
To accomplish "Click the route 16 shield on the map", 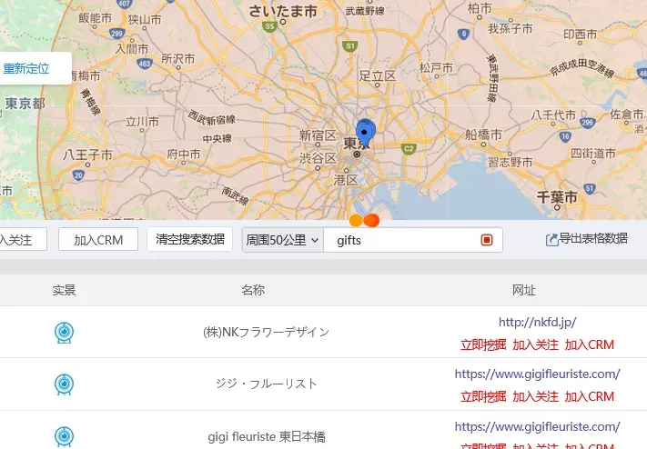I will point(565,136).
